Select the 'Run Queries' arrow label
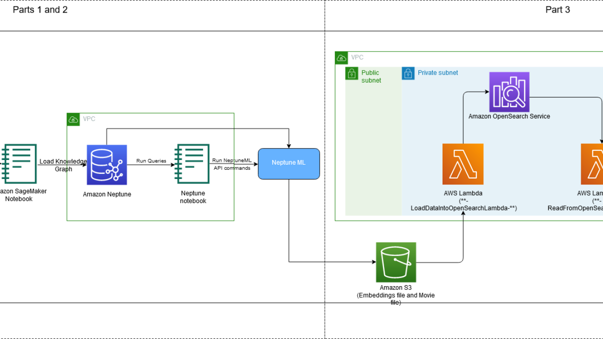The height and width of the screenshot is (339, 603). (x=151, y=161)
